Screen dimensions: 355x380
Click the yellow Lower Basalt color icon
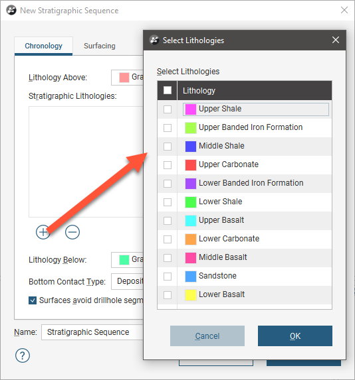click(x=191, y=295)
